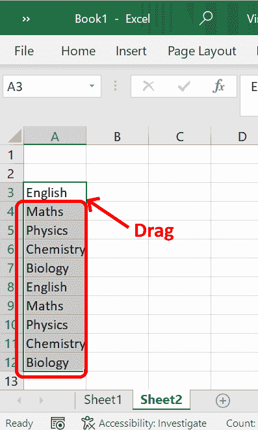Click the search magnifier icon in title bar
The width and height of the screenshot is (258, 430).
206,18
